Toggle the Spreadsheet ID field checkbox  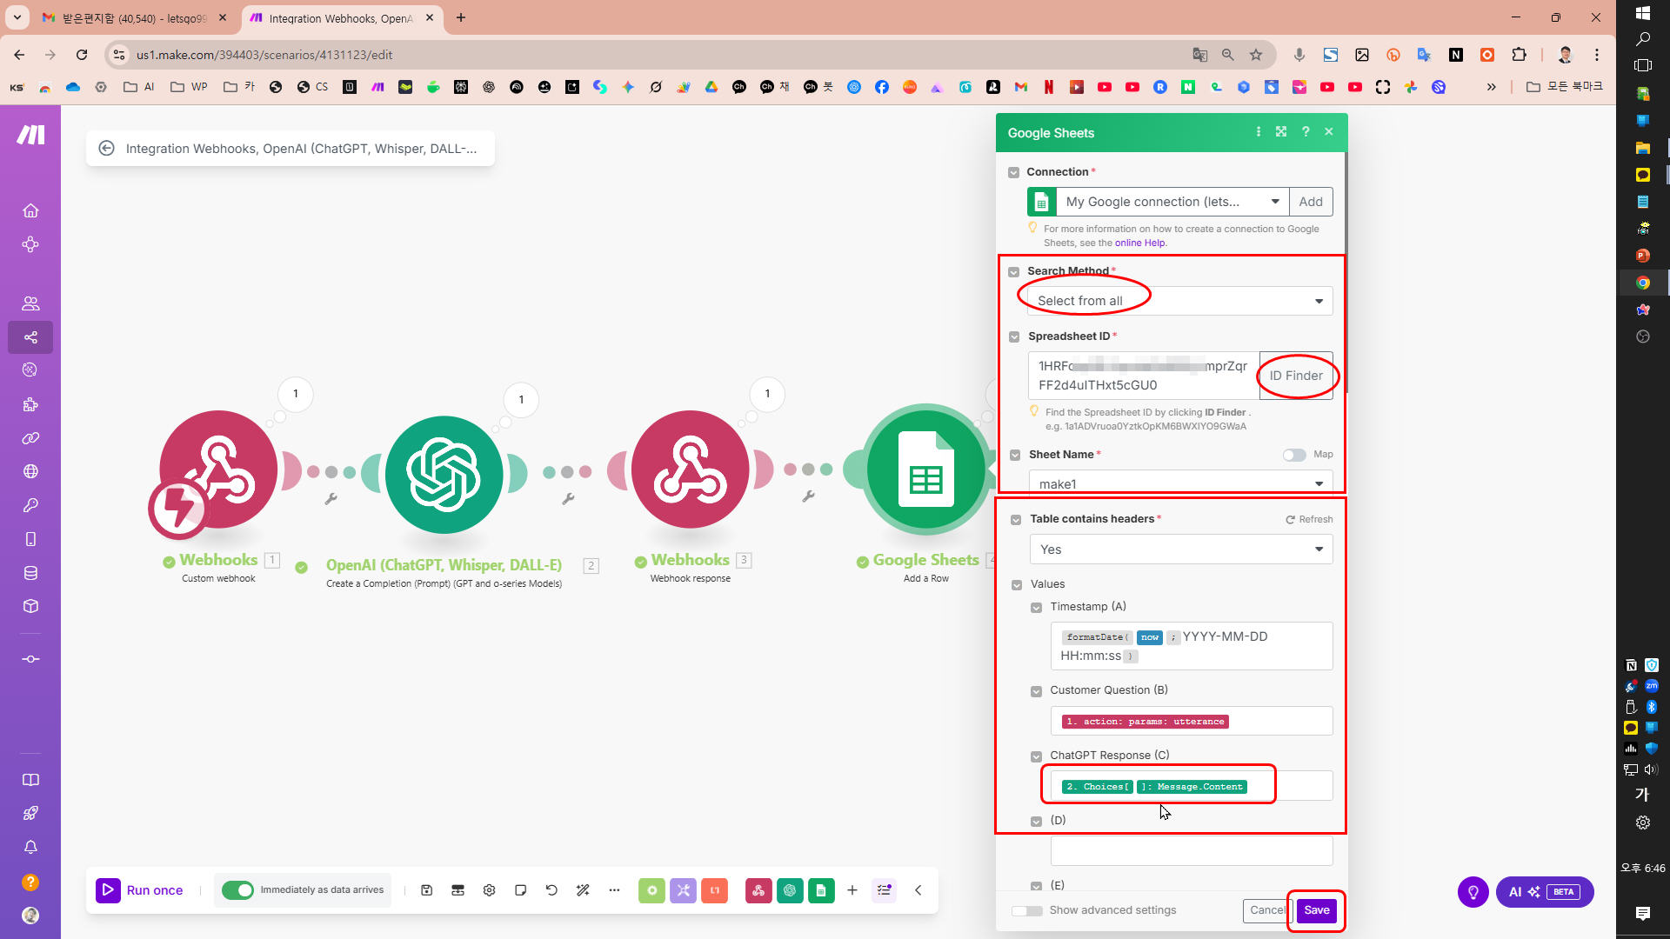click(x=1014, y=336)
